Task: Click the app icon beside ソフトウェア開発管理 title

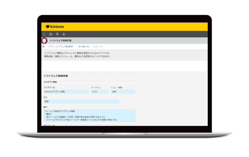Action: click(44, 41)
